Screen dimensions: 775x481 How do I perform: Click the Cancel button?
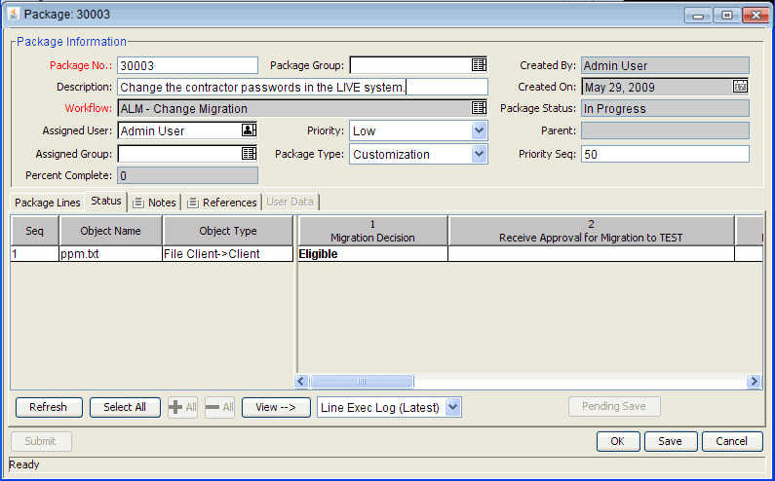(731, 441)
